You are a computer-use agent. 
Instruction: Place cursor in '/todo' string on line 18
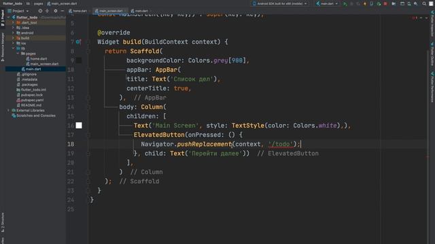point(281,144)
